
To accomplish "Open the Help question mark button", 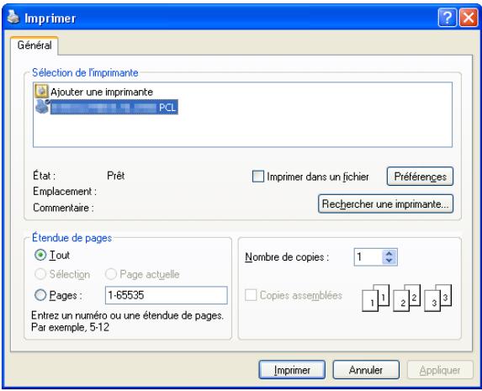I will coord(447,18).
